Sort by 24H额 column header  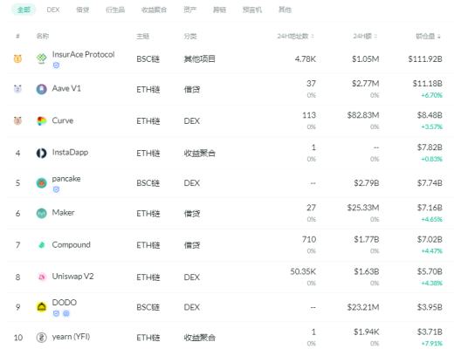(365, 36)
